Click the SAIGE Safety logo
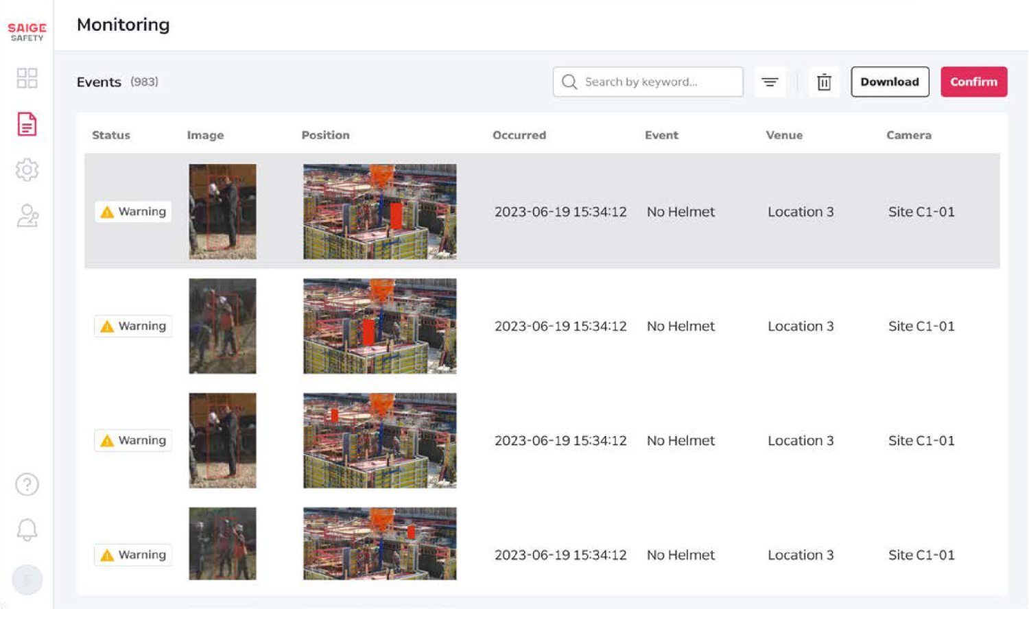This screenshot has width=1029, height=633. pyautogui.click(x=27, y=32)
